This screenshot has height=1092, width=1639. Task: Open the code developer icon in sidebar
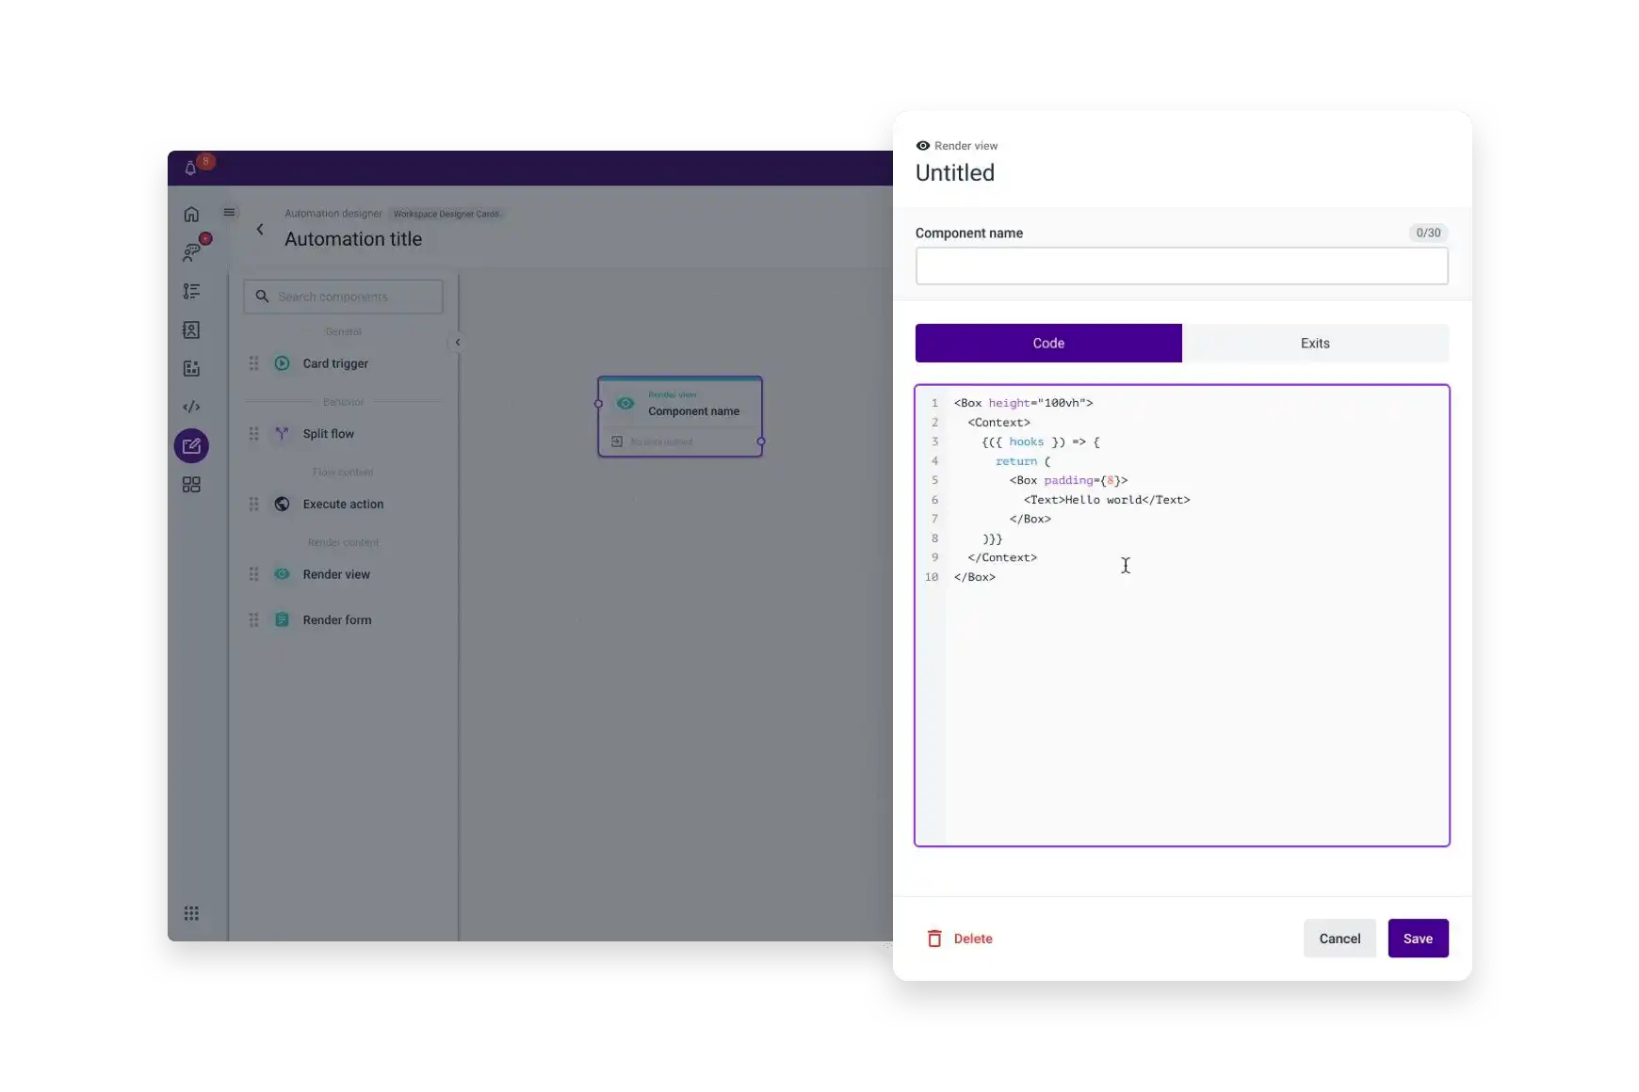pyautogui.click(x=191, y=407)
